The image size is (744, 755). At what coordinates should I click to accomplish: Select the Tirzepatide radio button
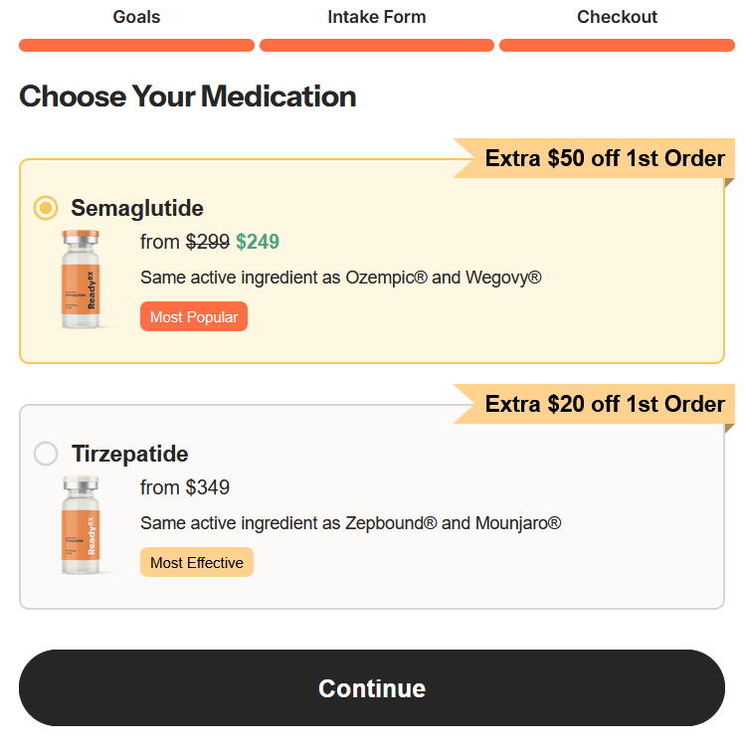pos(46,454)
